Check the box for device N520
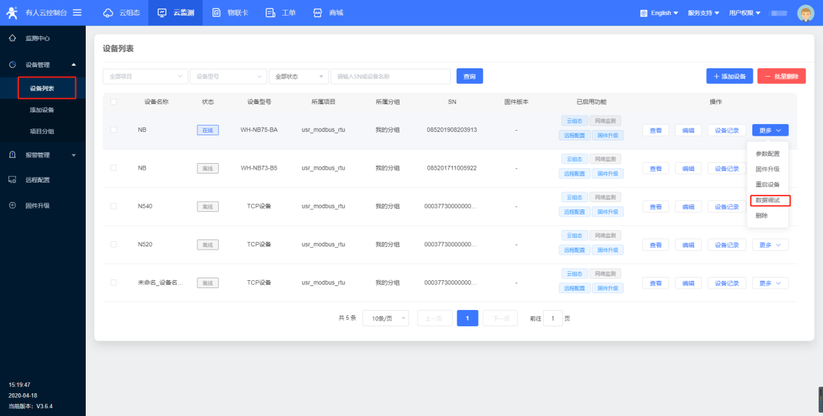 pyautogui.click(x=114, y=244)
